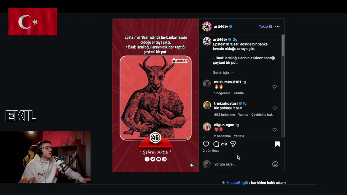Open the three-dot more options menu

[277, 27]
